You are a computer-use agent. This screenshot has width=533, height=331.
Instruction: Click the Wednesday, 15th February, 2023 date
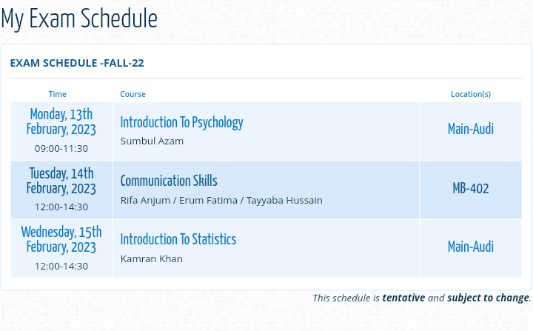pyautogui.click(x=61, y=239)
